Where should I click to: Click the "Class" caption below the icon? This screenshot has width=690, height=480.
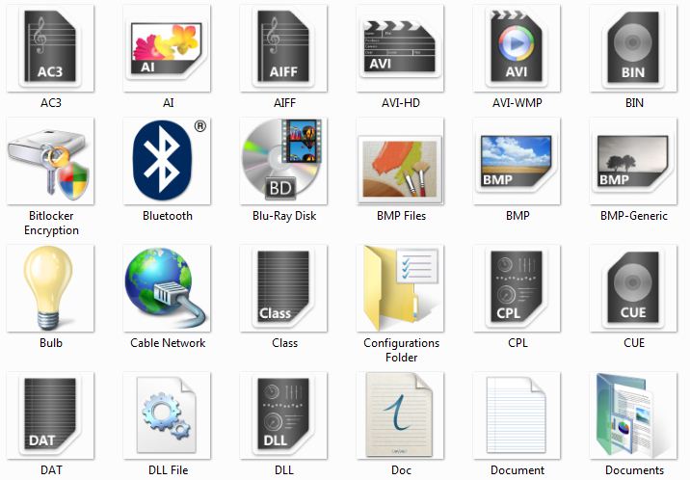[284, 343]
